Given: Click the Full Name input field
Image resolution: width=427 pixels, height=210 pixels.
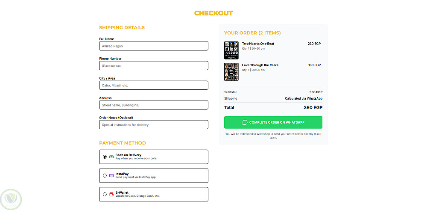Looking at the screenshot, I should tap(154, 46).
